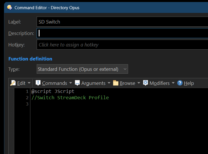Expand the Commands dropdown arrow
208x154 pixels.
point(71,83)
